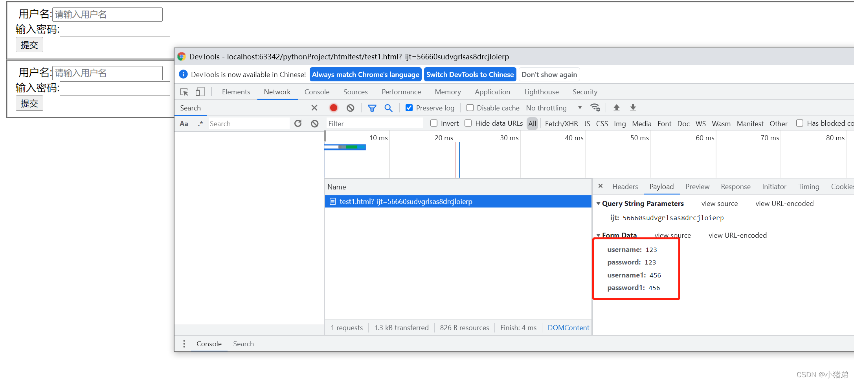This screenshot has height=382, width=854.
Task: Open the Memory tab
Action: [x=448, y=92]
